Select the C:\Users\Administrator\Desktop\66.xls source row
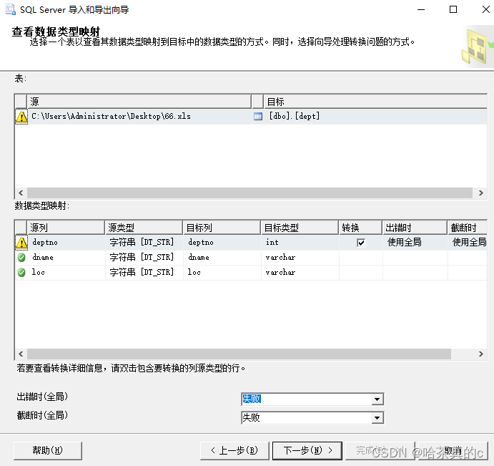The height and width of the screenshot is (466, 494). (x=139, y=117)
